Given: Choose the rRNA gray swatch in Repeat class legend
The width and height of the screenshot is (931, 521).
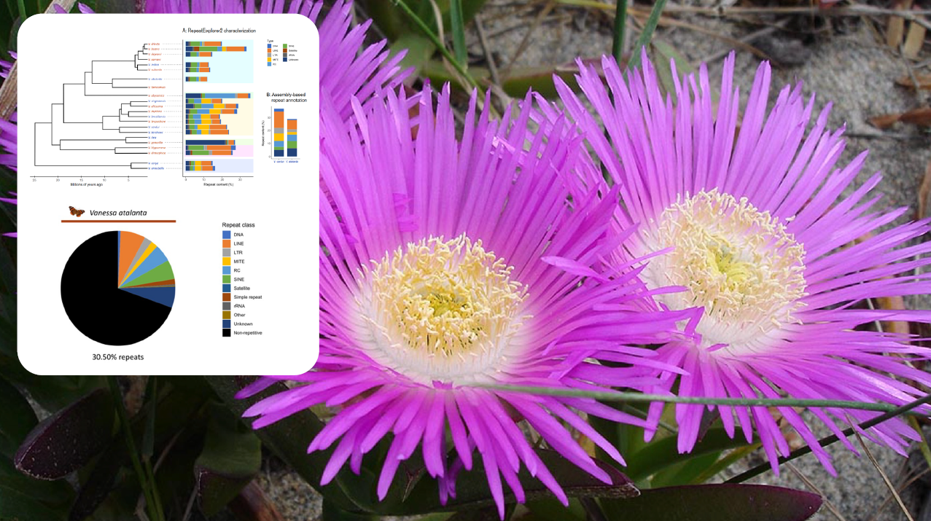Looking at the screenshot, I should [x=227, y=306].
